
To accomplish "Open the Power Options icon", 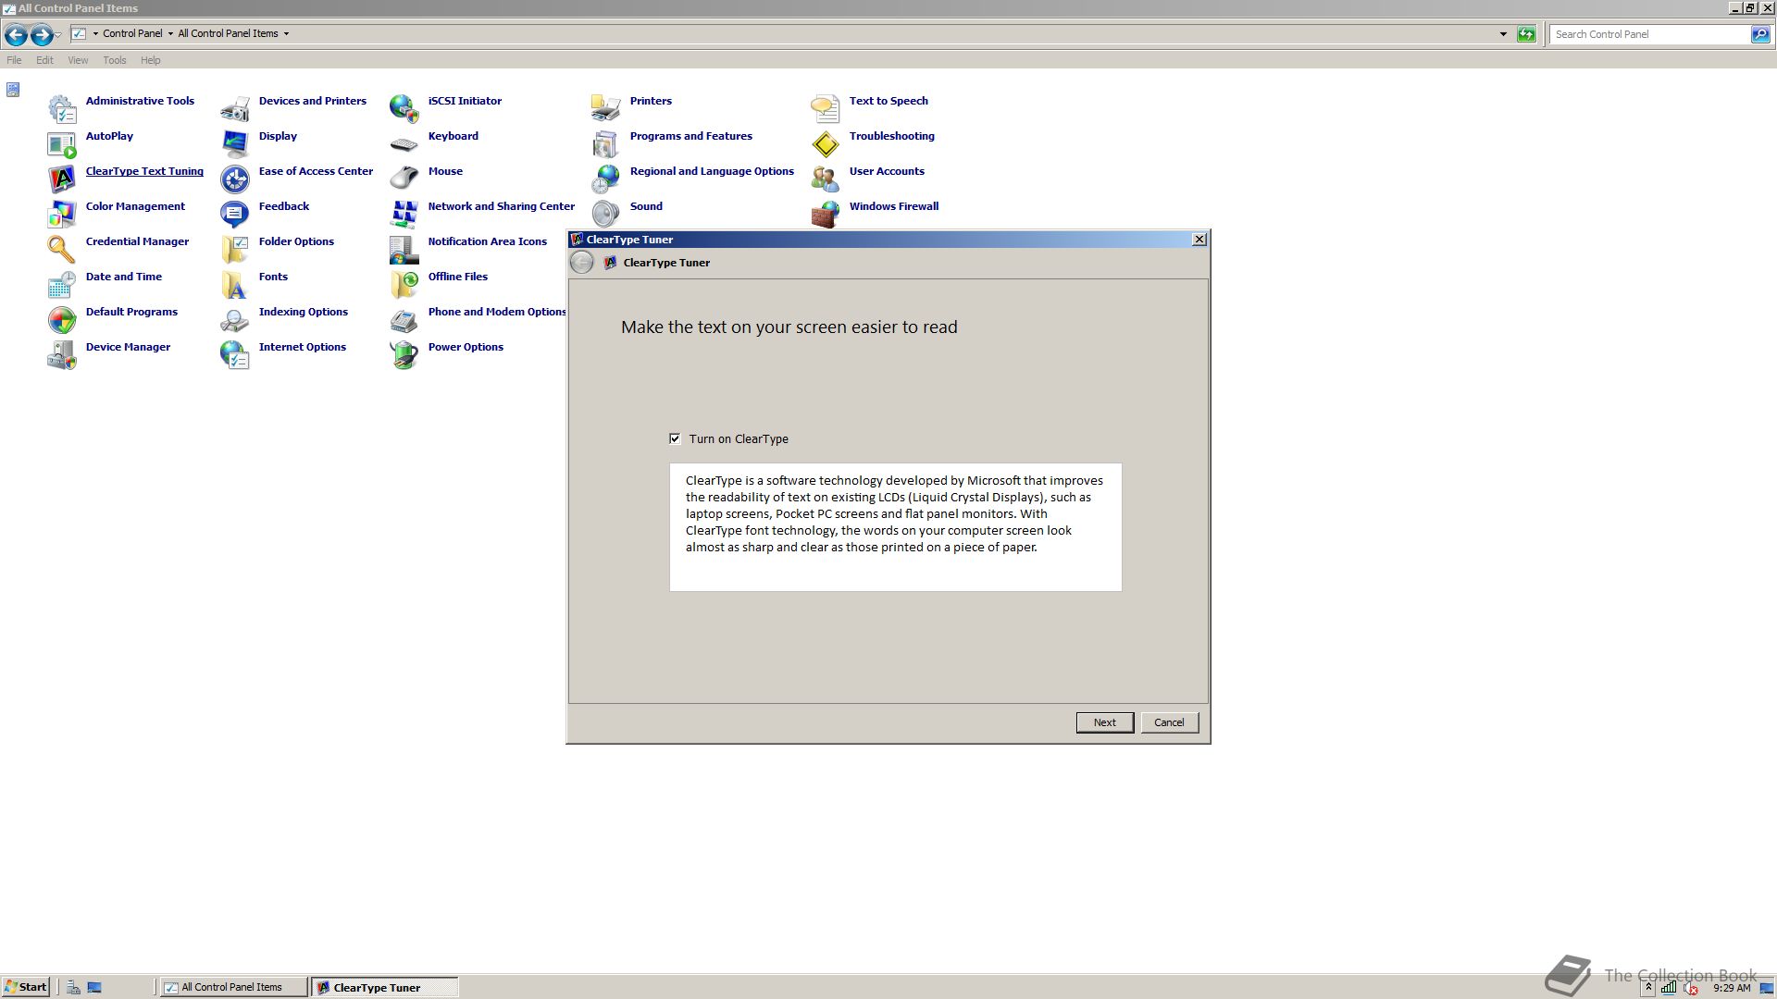I will (404, 355).
